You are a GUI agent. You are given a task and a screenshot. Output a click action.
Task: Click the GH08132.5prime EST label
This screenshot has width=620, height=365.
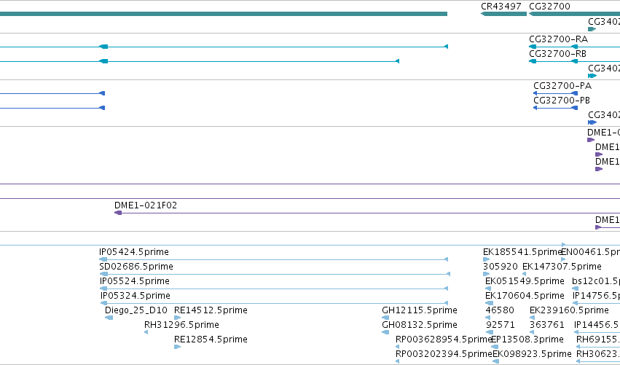pyautogui.click(x=420, y=325)
